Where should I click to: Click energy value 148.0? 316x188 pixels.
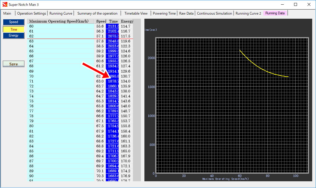pos(126,106)
